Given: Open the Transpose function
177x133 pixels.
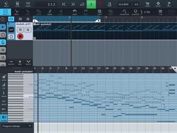Looking at the screenshot, I should pyautogui.click(x=124, y=12).
